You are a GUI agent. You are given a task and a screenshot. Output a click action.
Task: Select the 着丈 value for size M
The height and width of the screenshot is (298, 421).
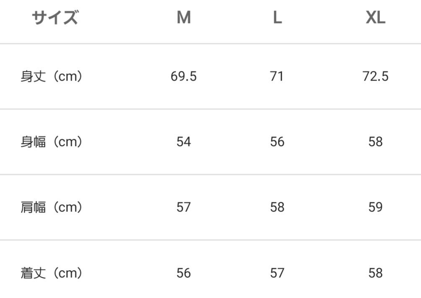point(184,273)
